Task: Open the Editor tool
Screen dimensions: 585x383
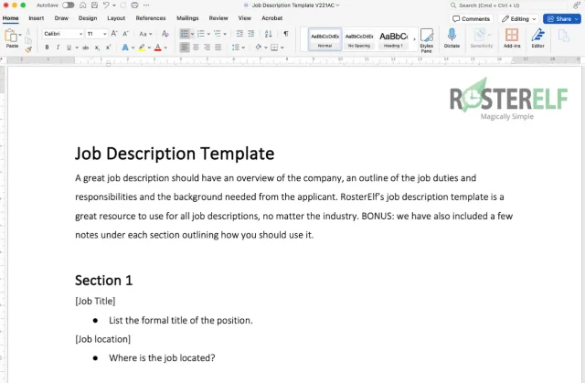Action: point(537,38)
